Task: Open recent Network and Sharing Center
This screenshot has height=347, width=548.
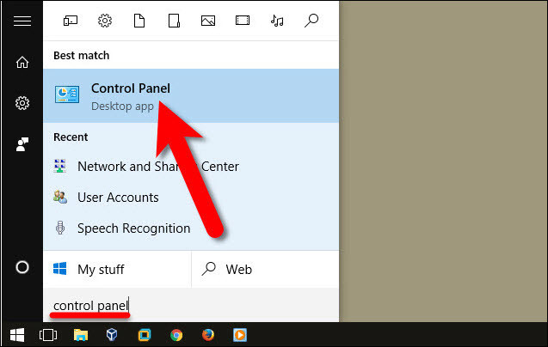Action: [191, 167]
